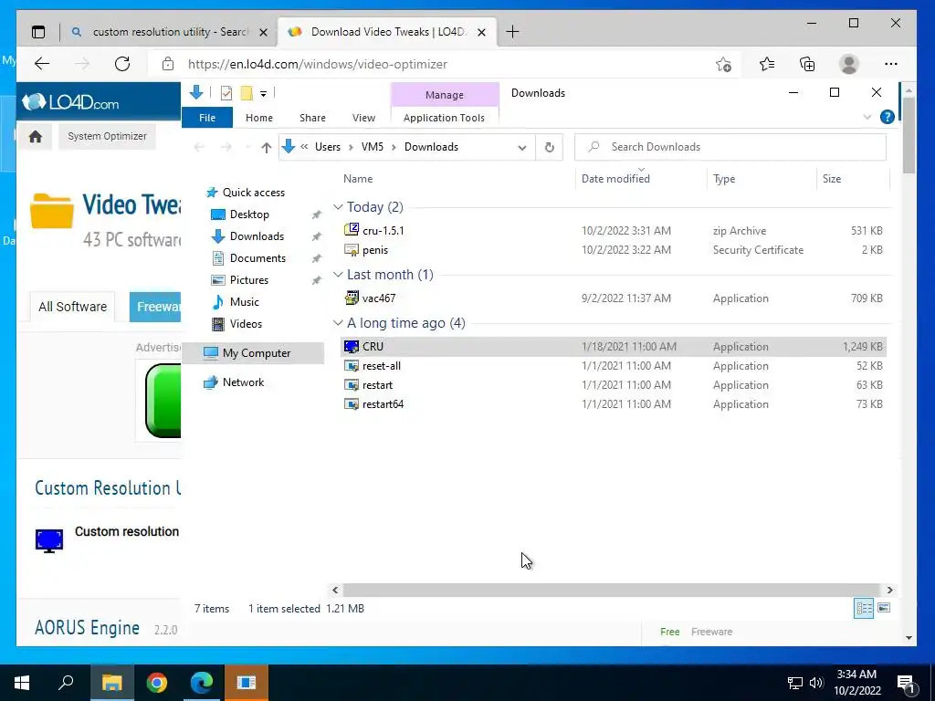Select the cru-1.5.1 zip archive icon
This screenshot has width=935, height=701.
coord(352,229)
